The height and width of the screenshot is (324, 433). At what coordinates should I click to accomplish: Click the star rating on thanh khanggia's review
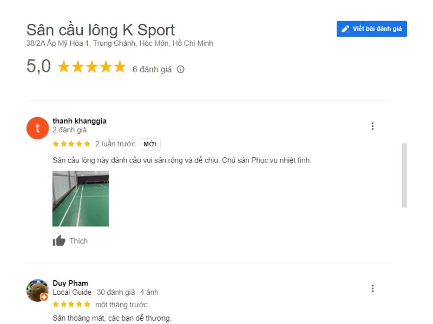[71, 144]
